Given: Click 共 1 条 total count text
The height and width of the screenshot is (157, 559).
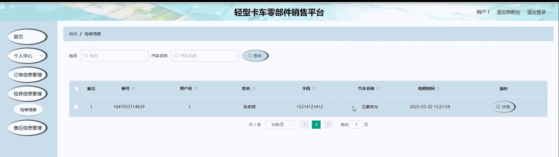Looking at the screenshot, I should [255, 125].
